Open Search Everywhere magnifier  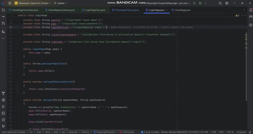[x=220, y=3]
